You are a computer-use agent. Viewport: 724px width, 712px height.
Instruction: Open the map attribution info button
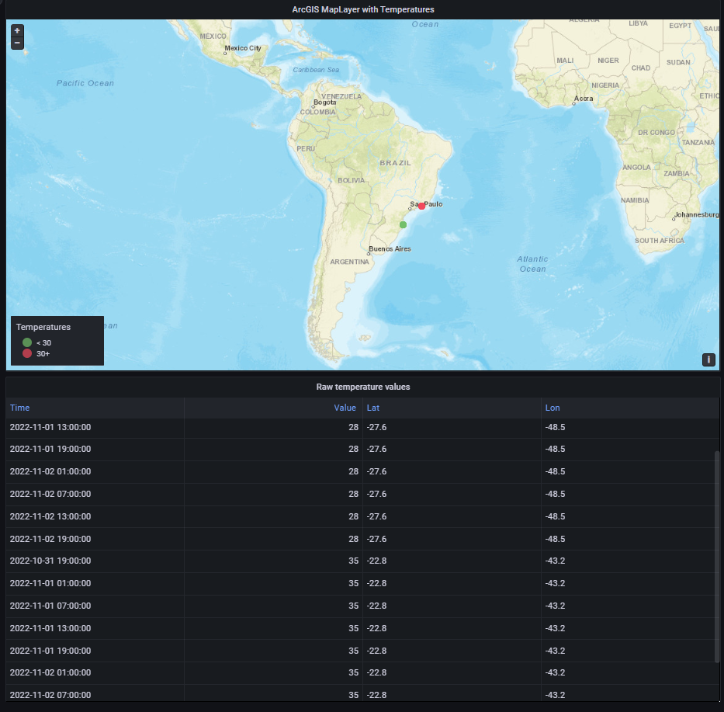coord(708,359)
